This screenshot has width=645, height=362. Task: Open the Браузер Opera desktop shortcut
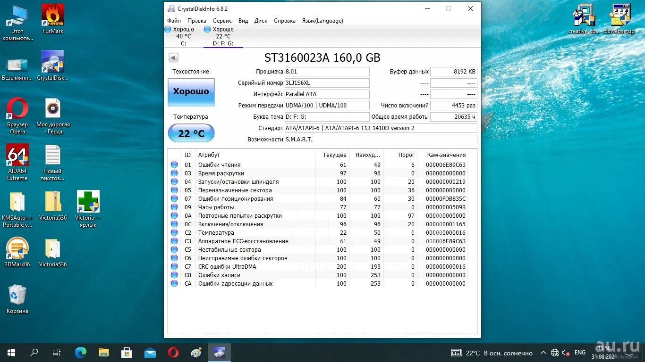point(17,116)
